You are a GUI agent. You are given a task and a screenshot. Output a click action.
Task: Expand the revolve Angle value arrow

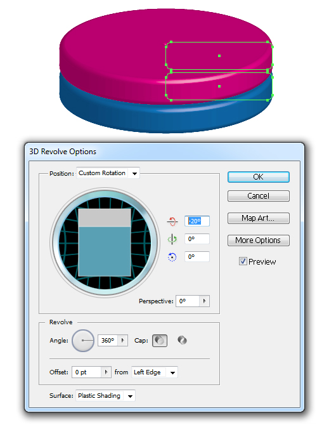[123, 341]
